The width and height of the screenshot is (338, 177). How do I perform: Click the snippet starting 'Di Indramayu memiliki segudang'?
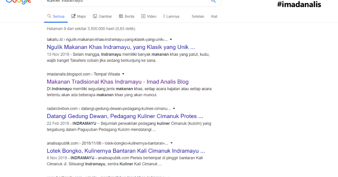(x=129, y=92)
